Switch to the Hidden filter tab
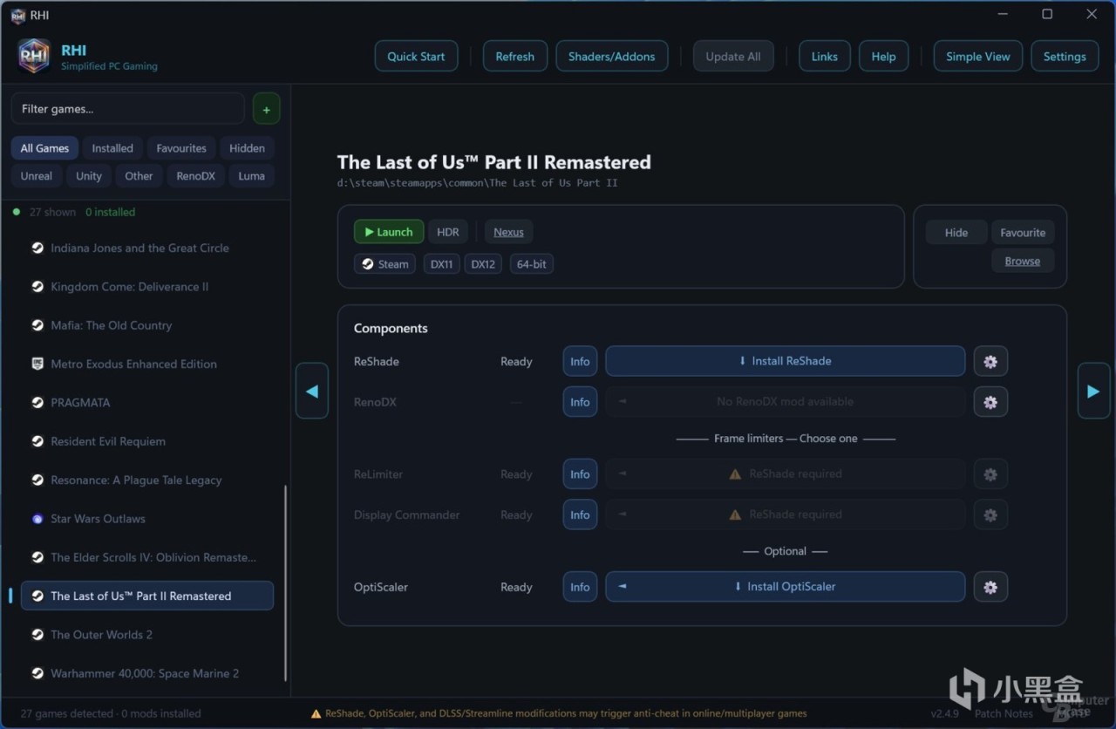 [x=247, y=148]
